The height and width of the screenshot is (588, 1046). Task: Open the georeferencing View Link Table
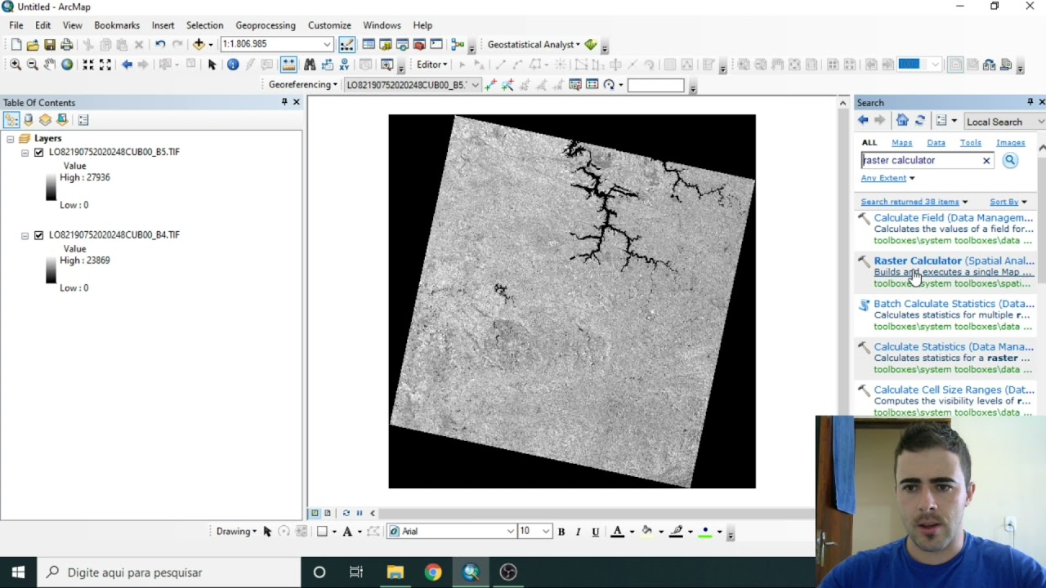[x=592, y=85]
